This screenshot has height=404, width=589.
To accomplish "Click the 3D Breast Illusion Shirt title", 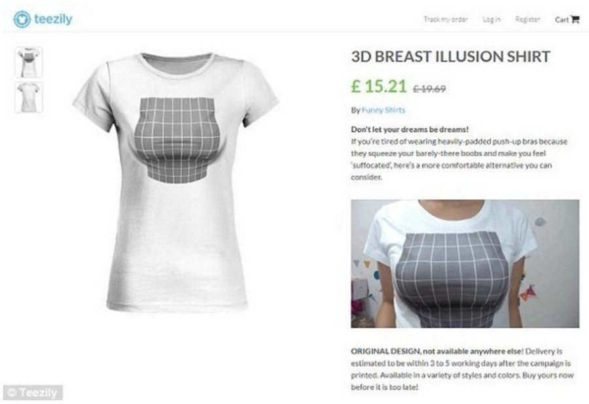I will pyautogui.click(x=451, y=57).
